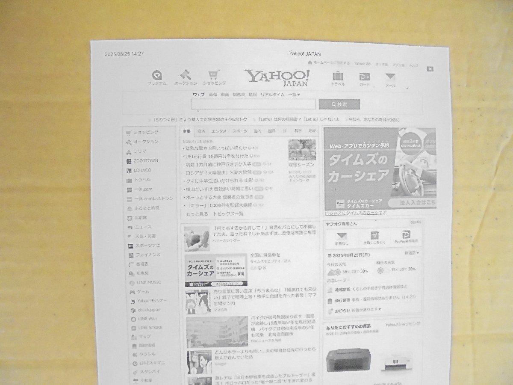Click the マップ icon in the sidebar
This screenshot has height=385, width=513.
[x=134, y=337]
